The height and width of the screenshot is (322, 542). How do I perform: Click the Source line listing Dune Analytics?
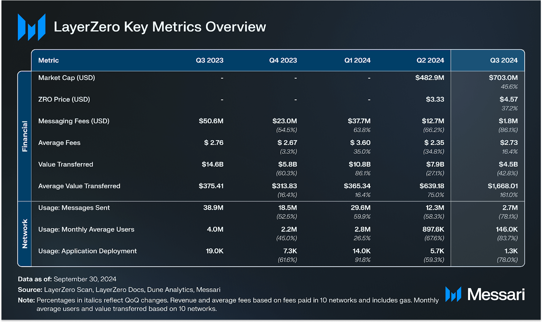[119, 290]
